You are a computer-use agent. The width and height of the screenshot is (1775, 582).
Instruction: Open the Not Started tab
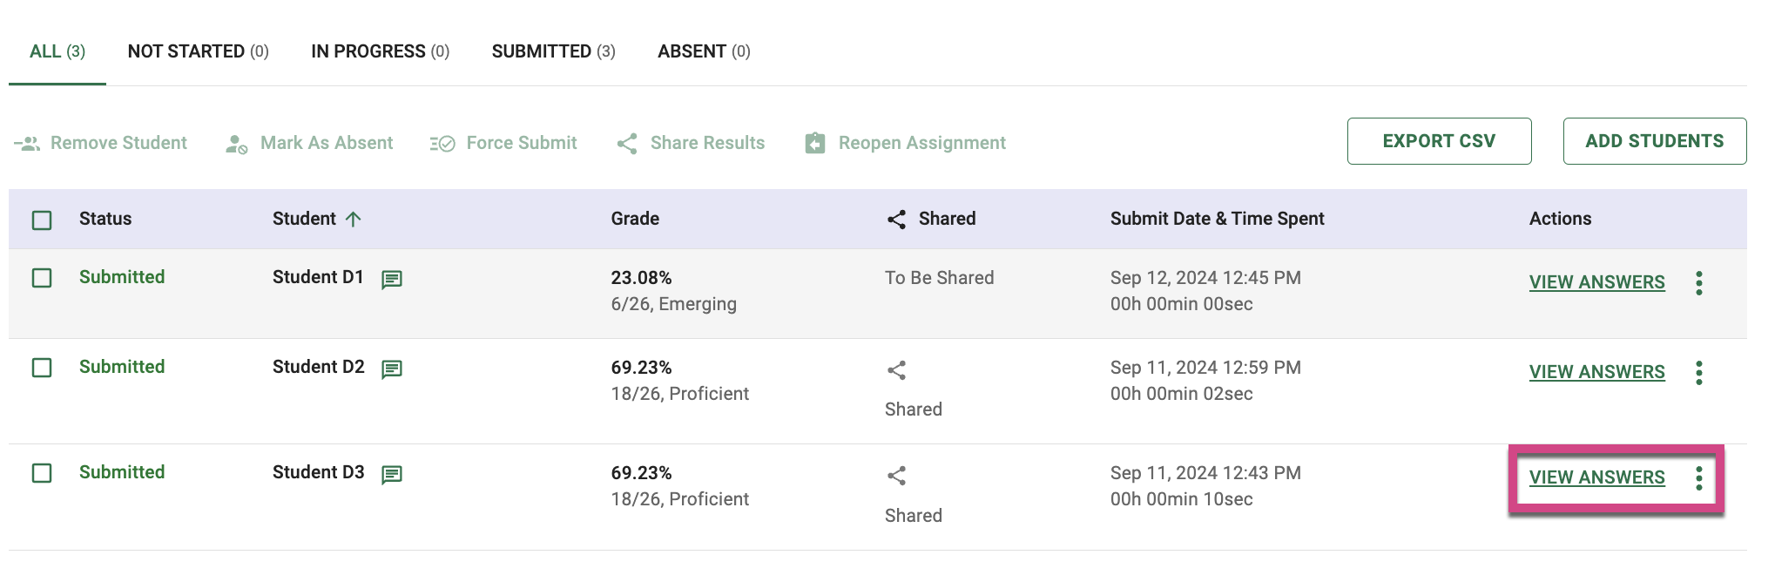[x=198, y=51]
